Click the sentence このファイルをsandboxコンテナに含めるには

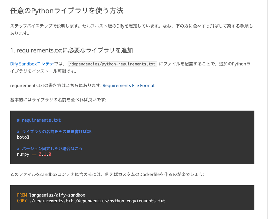point(107,174)
